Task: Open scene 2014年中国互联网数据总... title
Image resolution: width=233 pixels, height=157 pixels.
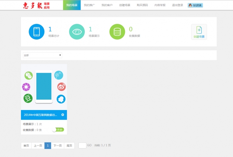Action: 41,115
